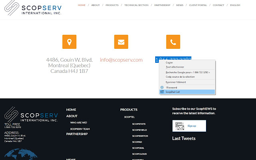This screenshot has height=160, width=256.
Task: Click the Sign up newsletter button
Action: click(189, 126)
